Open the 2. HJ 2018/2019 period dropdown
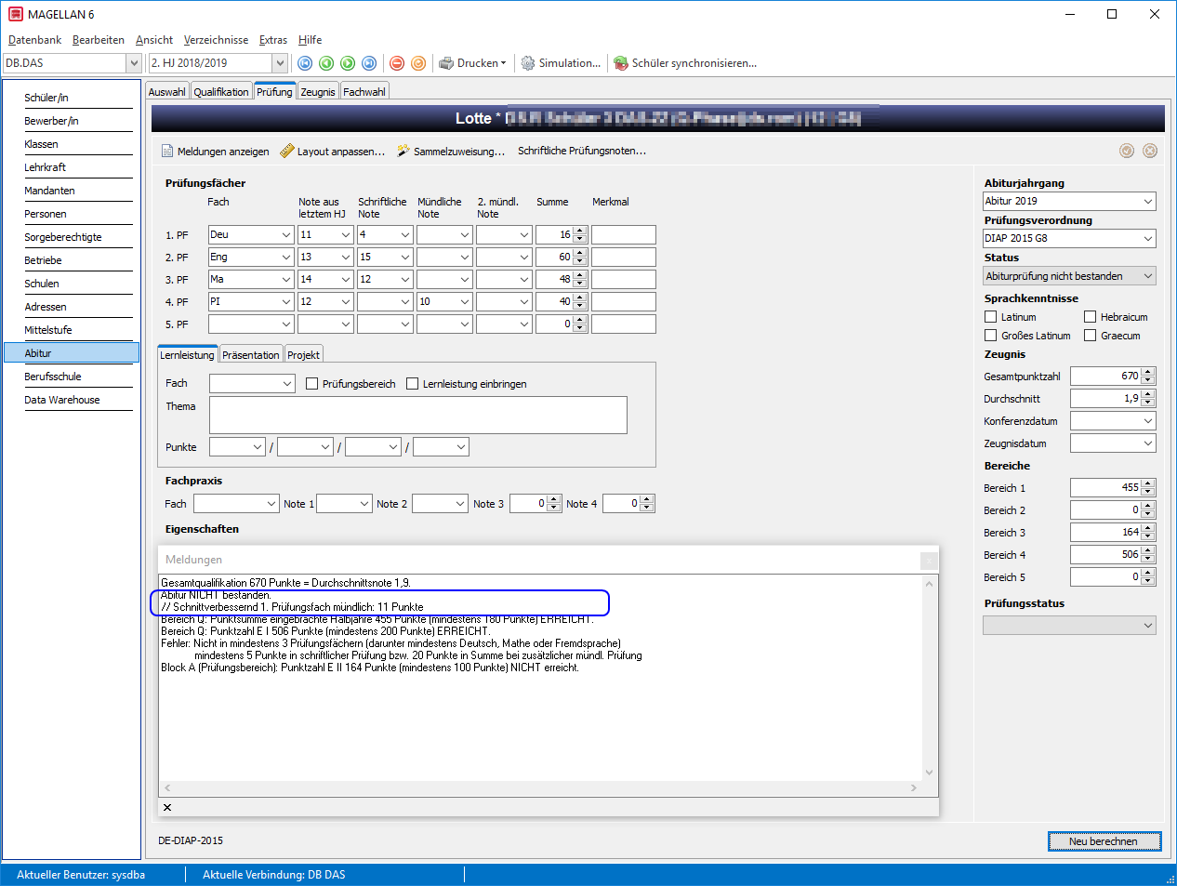The width and height of the screenshot is (1177, 886). [x=280, y=63]
